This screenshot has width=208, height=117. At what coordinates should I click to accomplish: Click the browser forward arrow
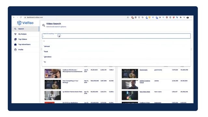(17, 17)
